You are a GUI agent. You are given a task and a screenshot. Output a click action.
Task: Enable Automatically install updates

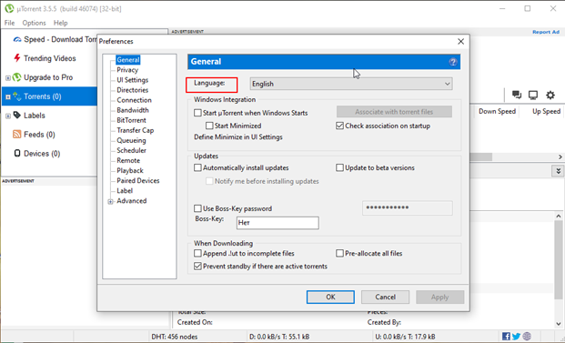(197, 168)
